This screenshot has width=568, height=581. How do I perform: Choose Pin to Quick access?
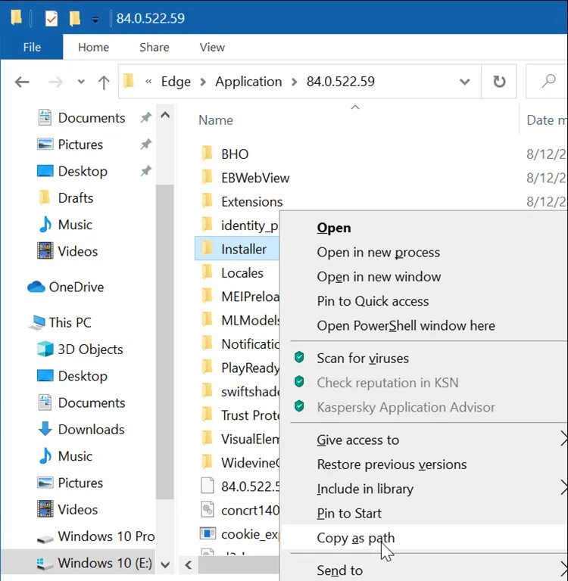tap(373, 301)
